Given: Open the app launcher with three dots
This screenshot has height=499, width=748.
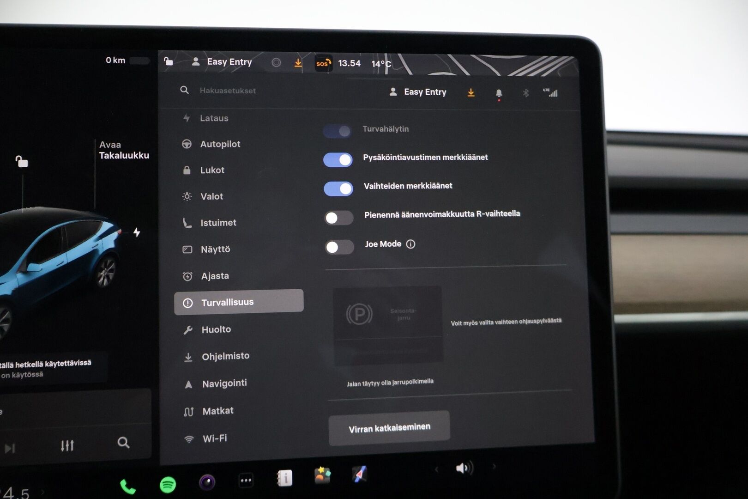Looking at the screenshot, I should [245, 481].
